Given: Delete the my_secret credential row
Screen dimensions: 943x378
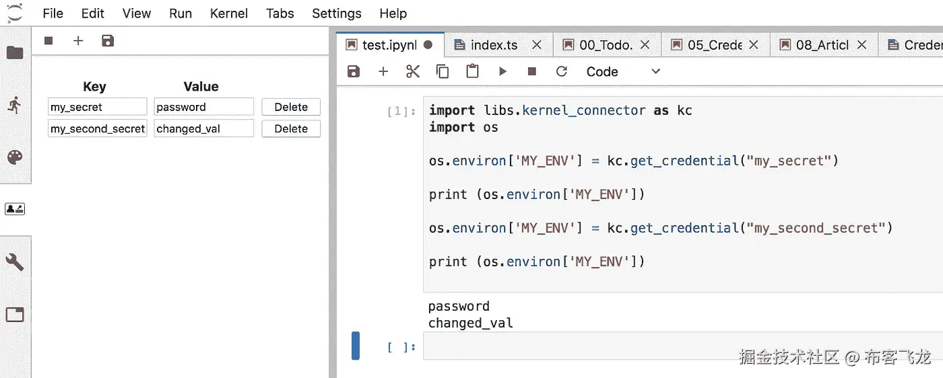Looking at the screenshot, I should pos(291,107).
